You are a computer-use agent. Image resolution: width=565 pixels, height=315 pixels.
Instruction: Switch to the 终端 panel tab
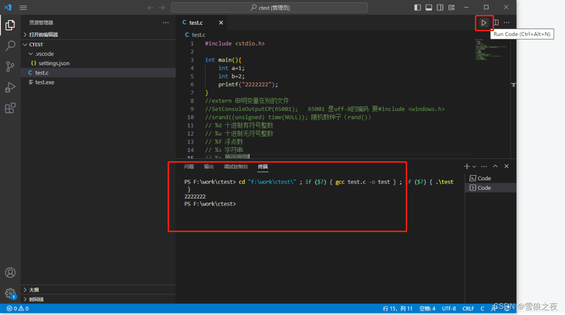coord(263,166)
